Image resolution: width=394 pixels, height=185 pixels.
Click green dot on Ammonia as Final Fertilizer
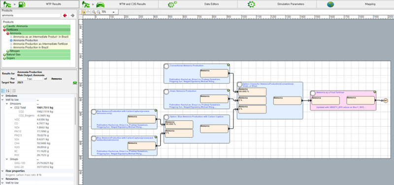[375, 92]
